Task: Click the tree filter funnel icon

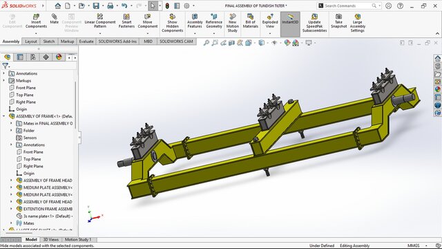Action: 5,66
